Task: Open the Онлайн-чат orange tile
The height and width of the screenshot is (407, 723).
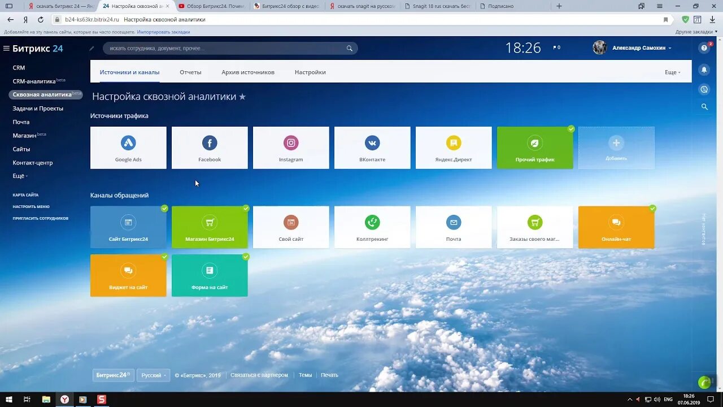Action: click(616, 227)
